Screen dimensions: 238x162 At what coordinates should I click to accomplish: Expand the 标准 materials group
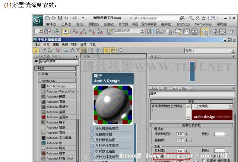tap(57, 74)
